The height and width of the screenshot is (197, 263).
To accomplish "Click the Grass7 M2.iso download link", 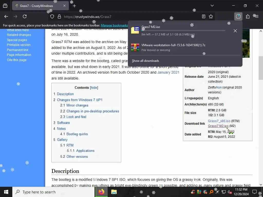I will point(218,126).
